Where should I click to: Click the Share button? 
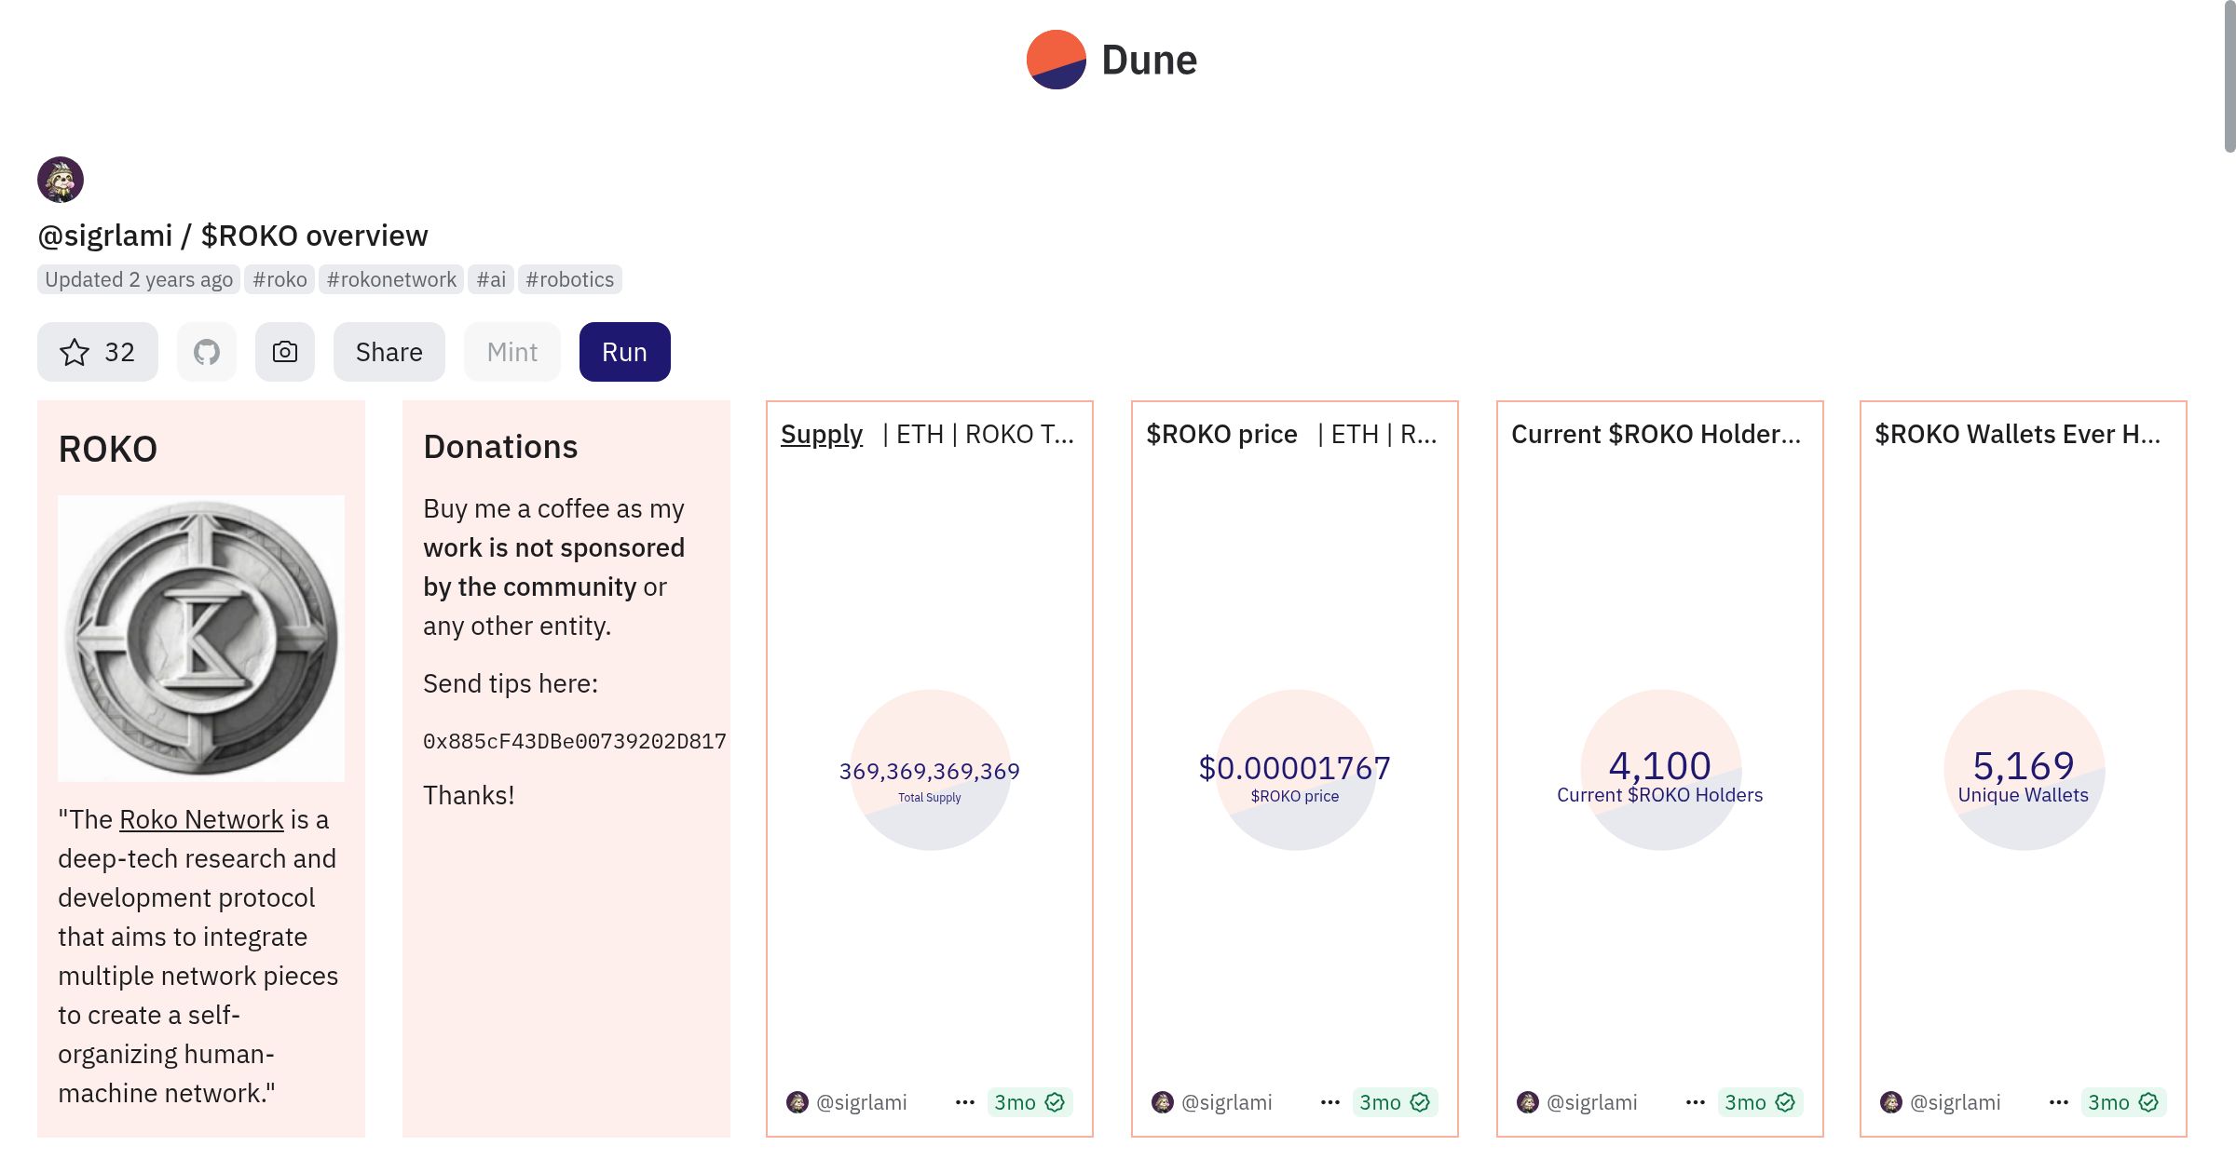point(389,352)
